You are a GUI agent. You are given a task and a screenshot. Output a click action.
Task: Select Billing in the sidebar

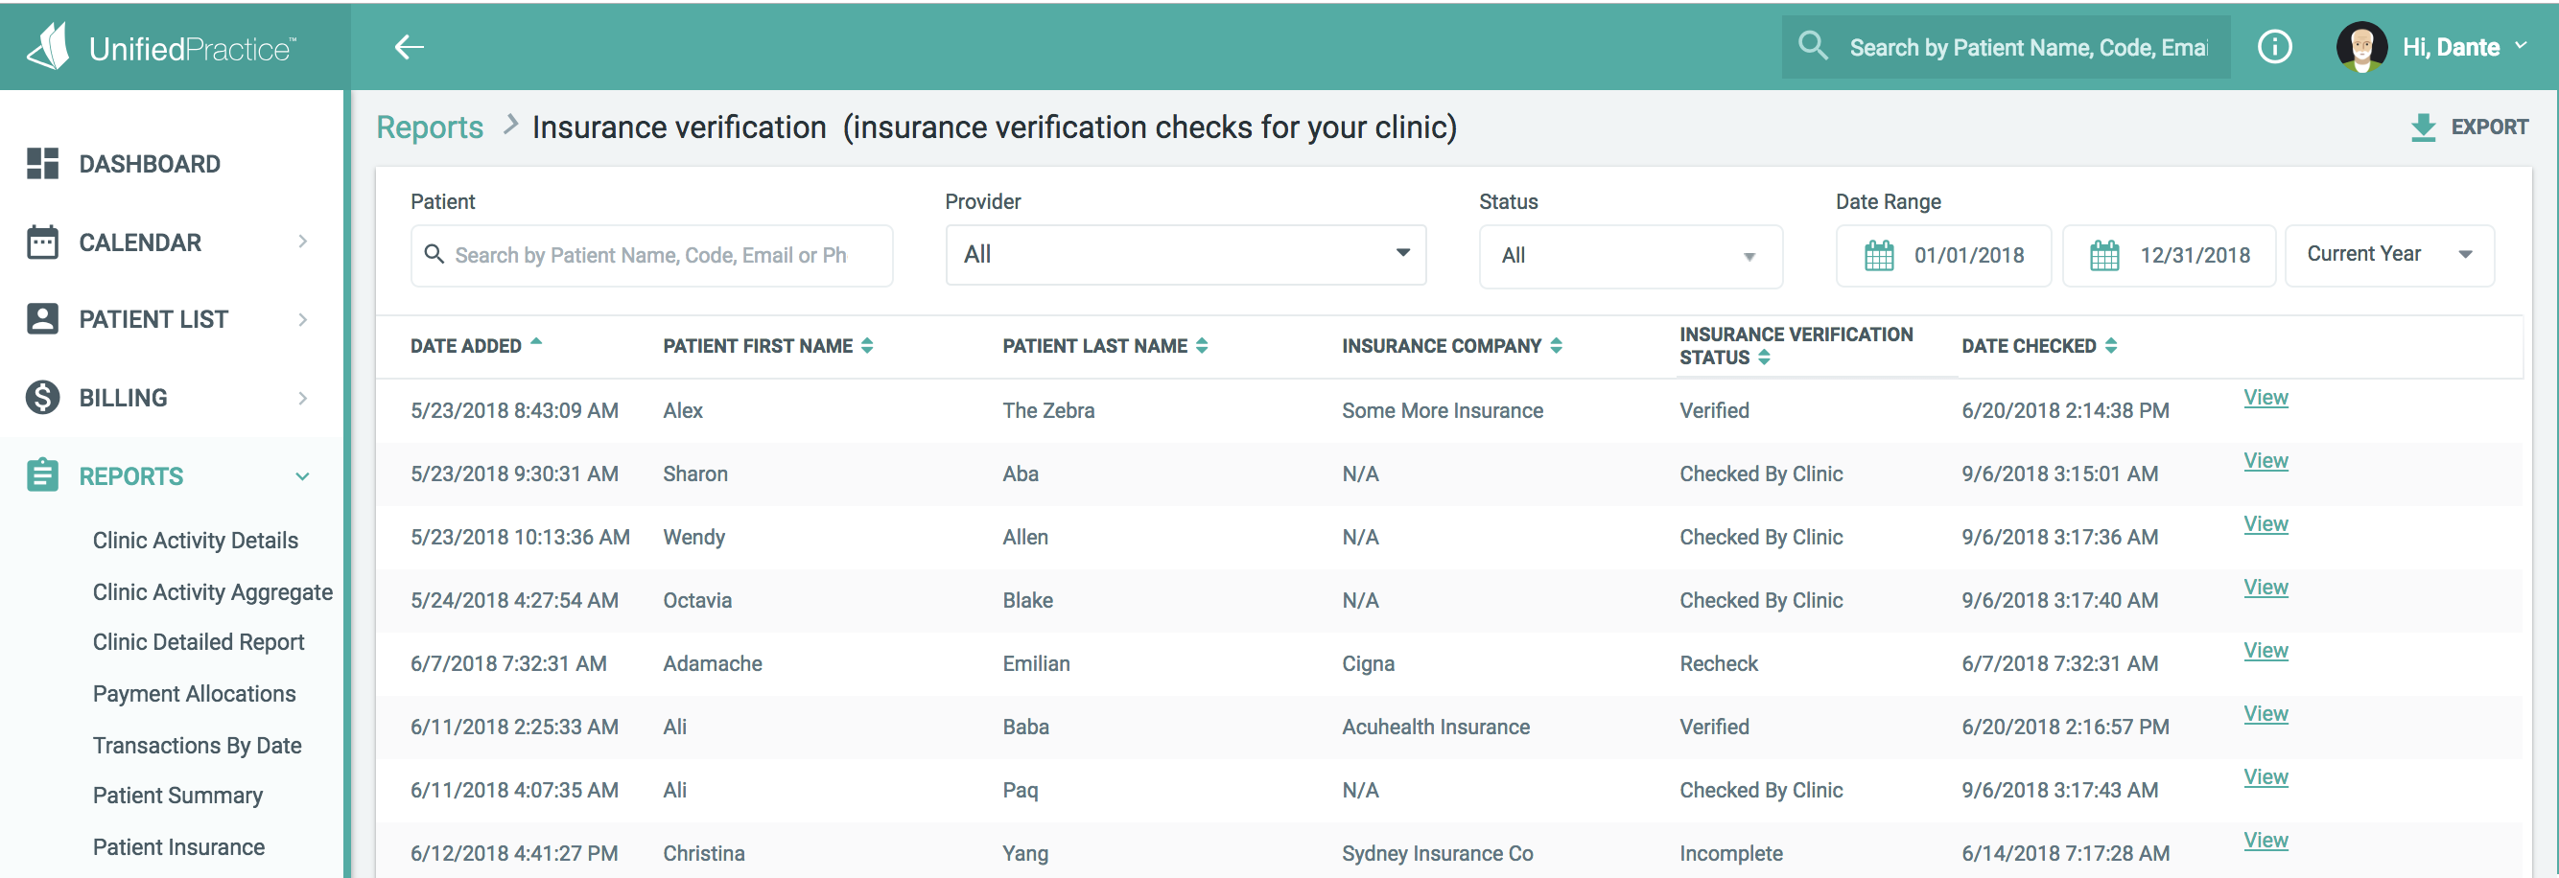123,397
